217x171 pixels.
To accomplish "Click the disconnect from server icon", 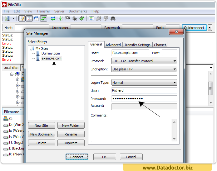I will tap(75, 18).
